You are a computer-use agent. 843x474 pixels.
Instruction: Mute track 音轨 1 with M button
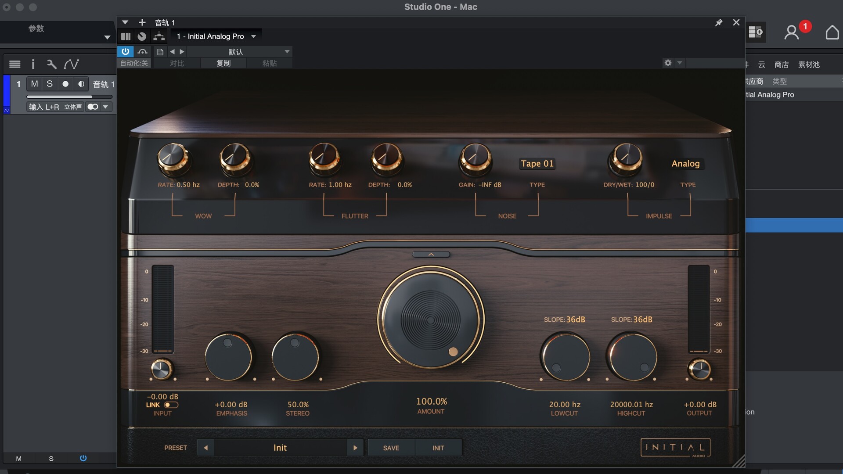point(34,84)
